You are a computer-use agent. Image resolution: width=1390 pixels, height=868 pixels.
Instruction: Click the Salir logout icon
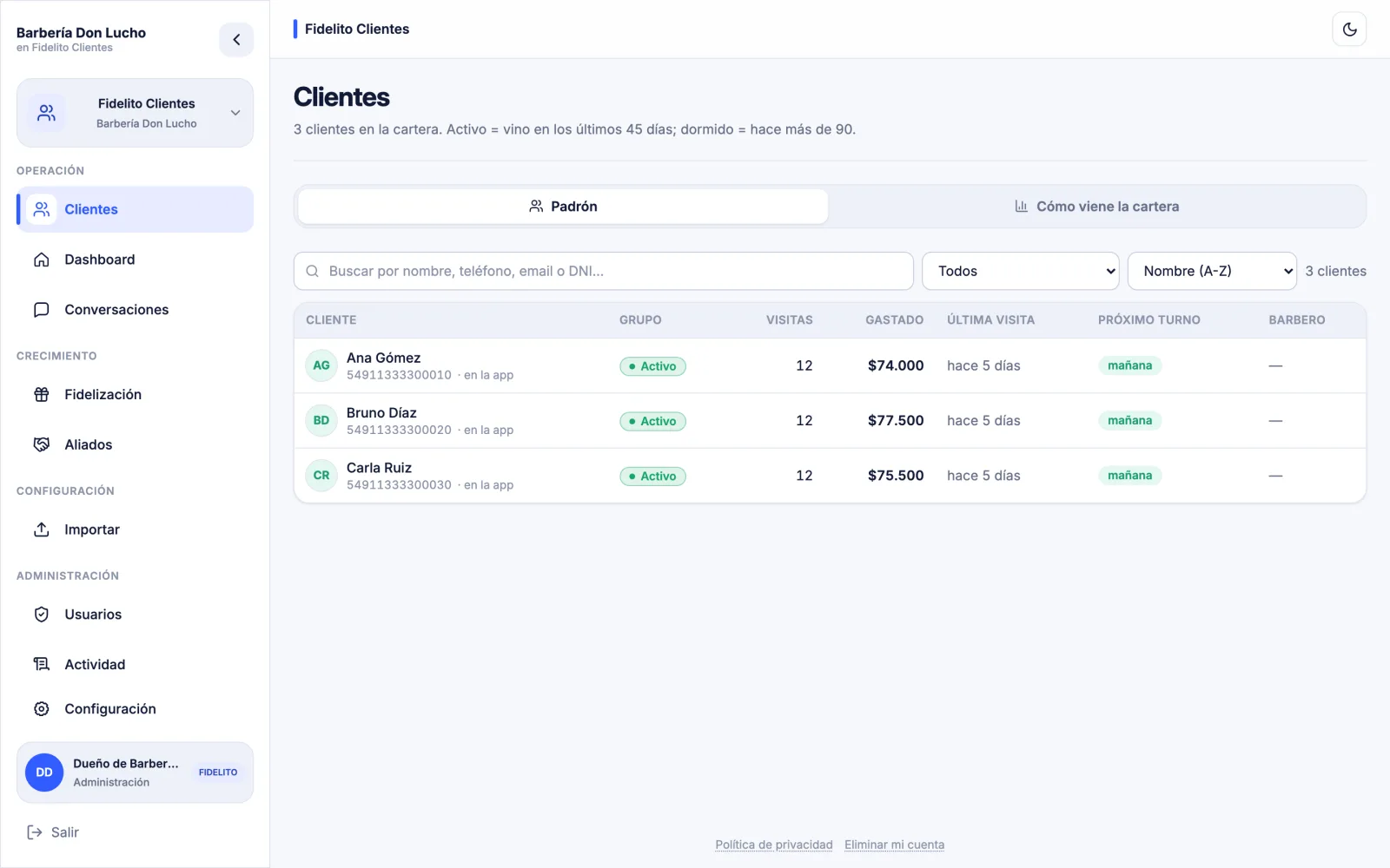35,832
